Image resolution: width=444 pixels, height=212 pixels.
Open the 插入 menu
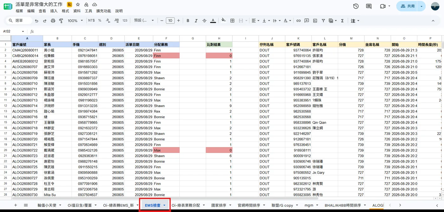point(54,11)
